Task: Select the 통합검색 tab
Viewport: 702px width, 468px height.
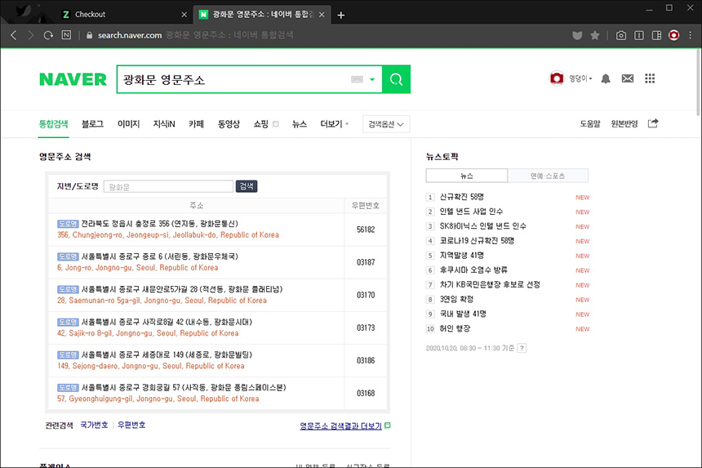Action: click(53, 124)
